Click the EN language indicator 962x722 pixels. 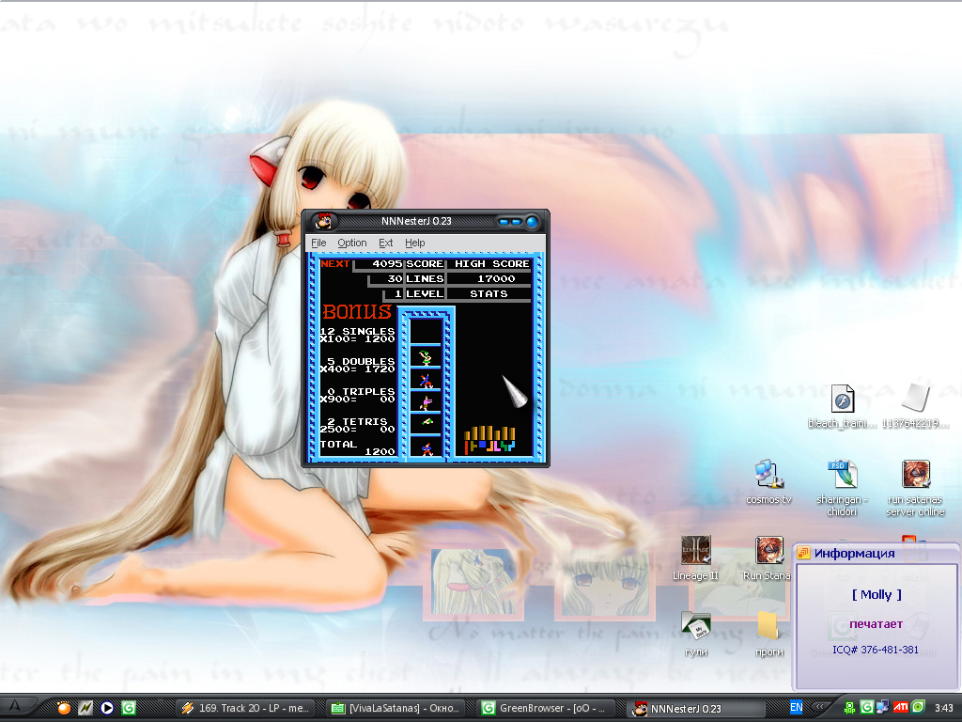[x=797, y=707]
